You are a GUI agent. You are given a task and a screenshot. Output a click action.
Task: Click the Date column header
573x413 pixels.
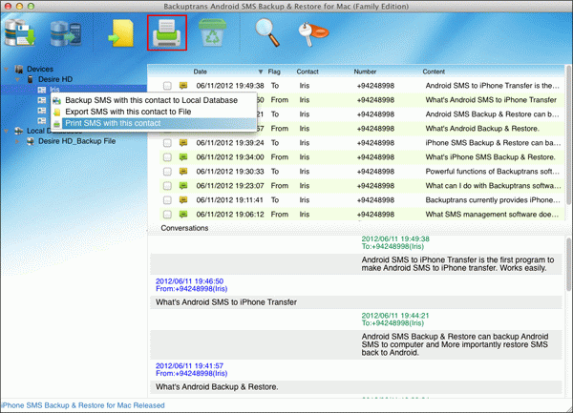click(x=201, y=72)
